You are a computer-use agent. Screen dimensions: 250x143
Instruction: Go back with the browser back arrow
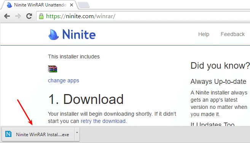point(7,16)
